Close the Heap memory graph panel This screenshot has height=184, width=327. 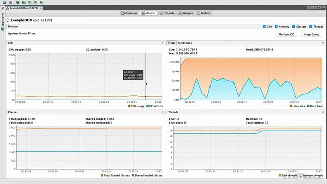(x=323, y=43)
